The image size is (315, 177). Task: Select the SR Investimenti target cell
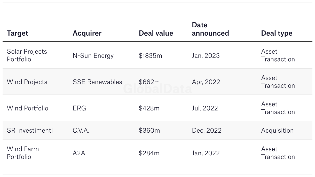pyautogui.click(x=30, y=130)
